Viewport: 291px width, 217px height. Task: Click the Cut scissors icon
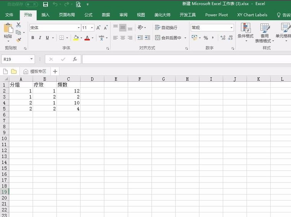pos(18,25)
